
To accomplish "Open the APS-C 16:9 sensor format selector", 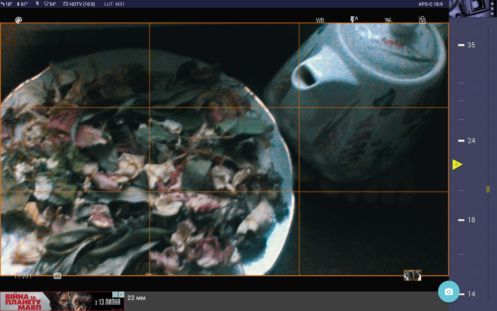I will [x=430, y=4].
